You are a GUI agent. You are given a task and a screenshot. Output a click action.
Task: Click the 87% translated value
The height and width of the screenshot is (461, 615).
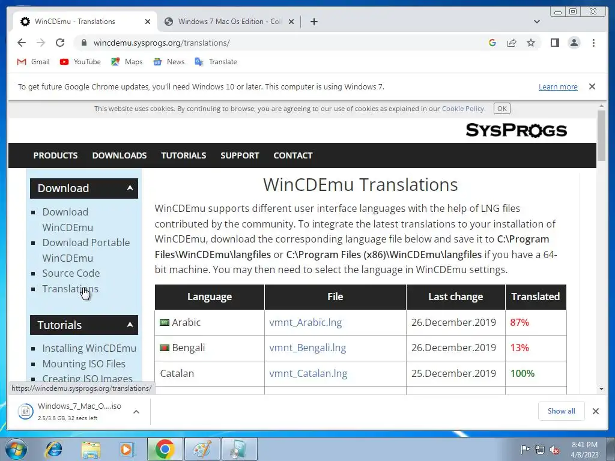pos(520,322)
